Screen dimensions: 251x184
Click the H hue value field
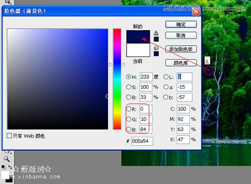coord(146,77)
